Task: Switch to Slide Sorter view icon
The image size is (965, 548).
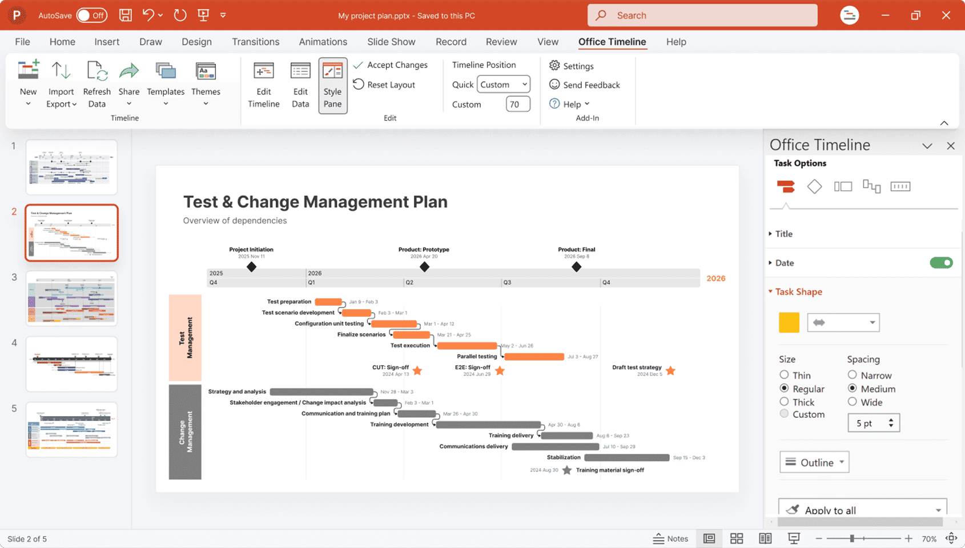Action: pyautogui.click(x=737, y=538)
